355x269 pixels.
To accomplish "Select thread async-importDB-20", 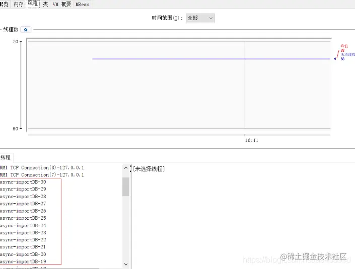I will [x=23, y=254].
